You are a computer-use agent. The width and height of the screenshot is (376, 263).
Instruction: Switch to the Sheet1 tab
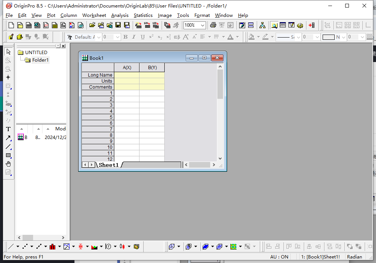(x=109, y=165)
